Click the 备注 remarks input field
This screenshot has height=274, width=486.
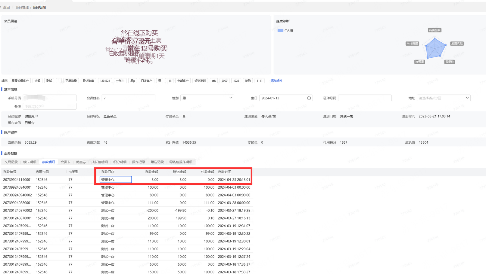coord(50,106)
